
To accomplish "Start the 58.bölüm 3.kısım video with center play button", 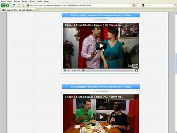I will 101,117.
